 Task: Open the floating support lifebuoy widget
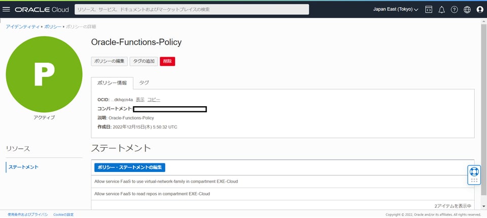coord(474,172)
